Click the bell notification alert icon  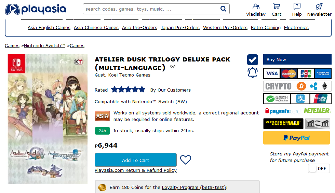click(252, 72)
